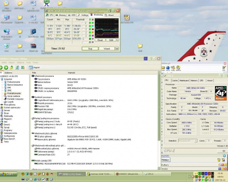Open the Mainboard tab in CPU-Z

tap(184, 81)
